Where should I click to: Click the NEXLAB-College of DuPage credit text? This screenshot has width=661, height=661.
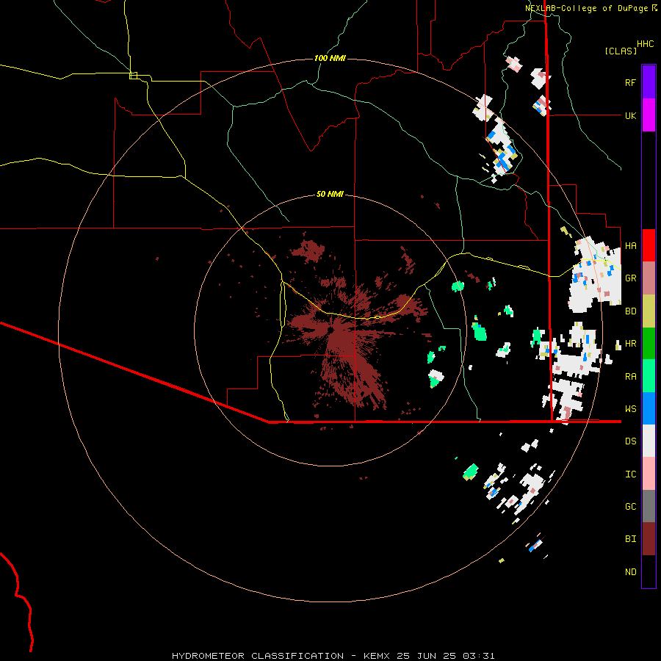590,8
